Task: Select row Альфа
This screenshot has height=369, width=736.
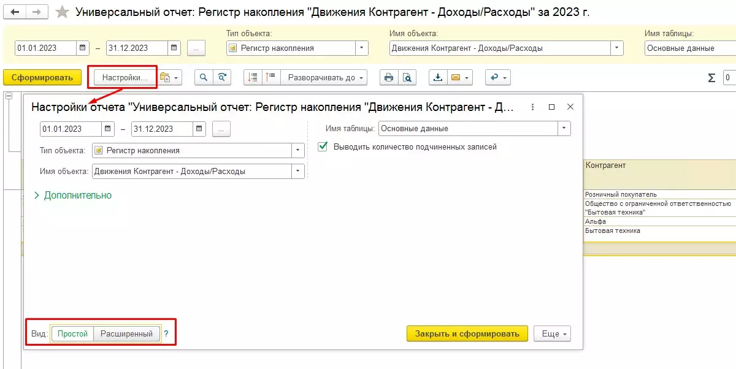Action: 660,221
